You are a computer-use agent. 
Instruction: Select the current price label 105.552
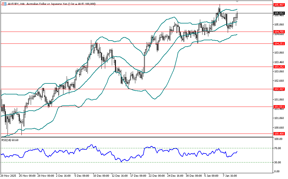click(x=279, y=13)
